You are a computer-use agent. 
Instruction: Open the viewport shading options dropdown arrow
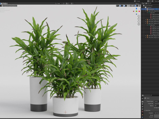[137, 6]
